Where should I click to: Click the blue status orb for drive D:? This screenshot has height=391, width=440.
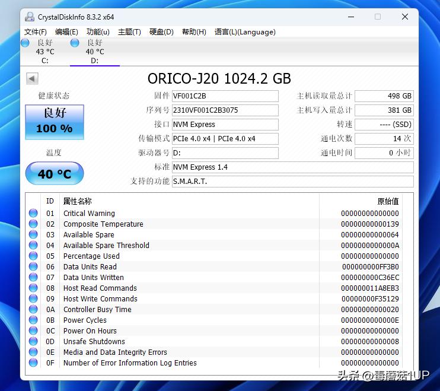(75, 43)
